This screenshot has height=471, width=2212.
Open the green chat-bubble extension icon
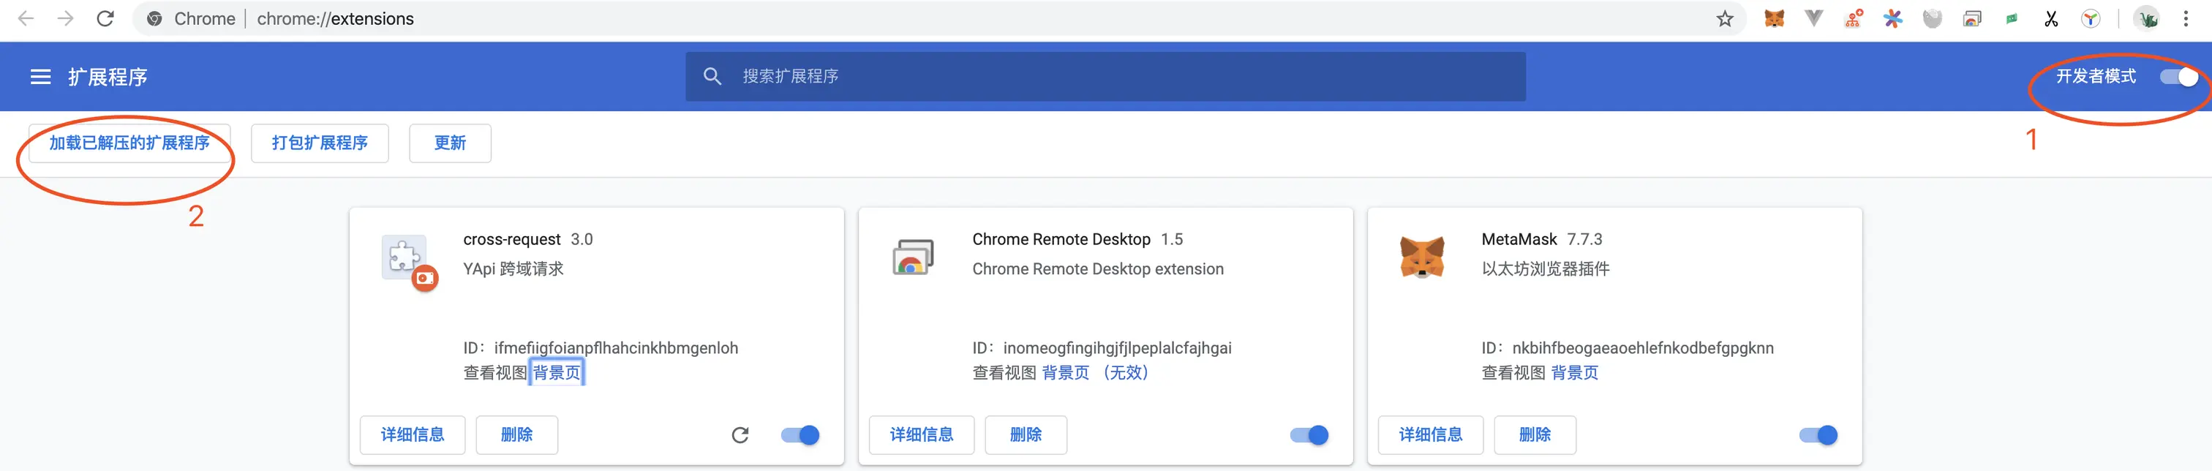(2011, 19)
